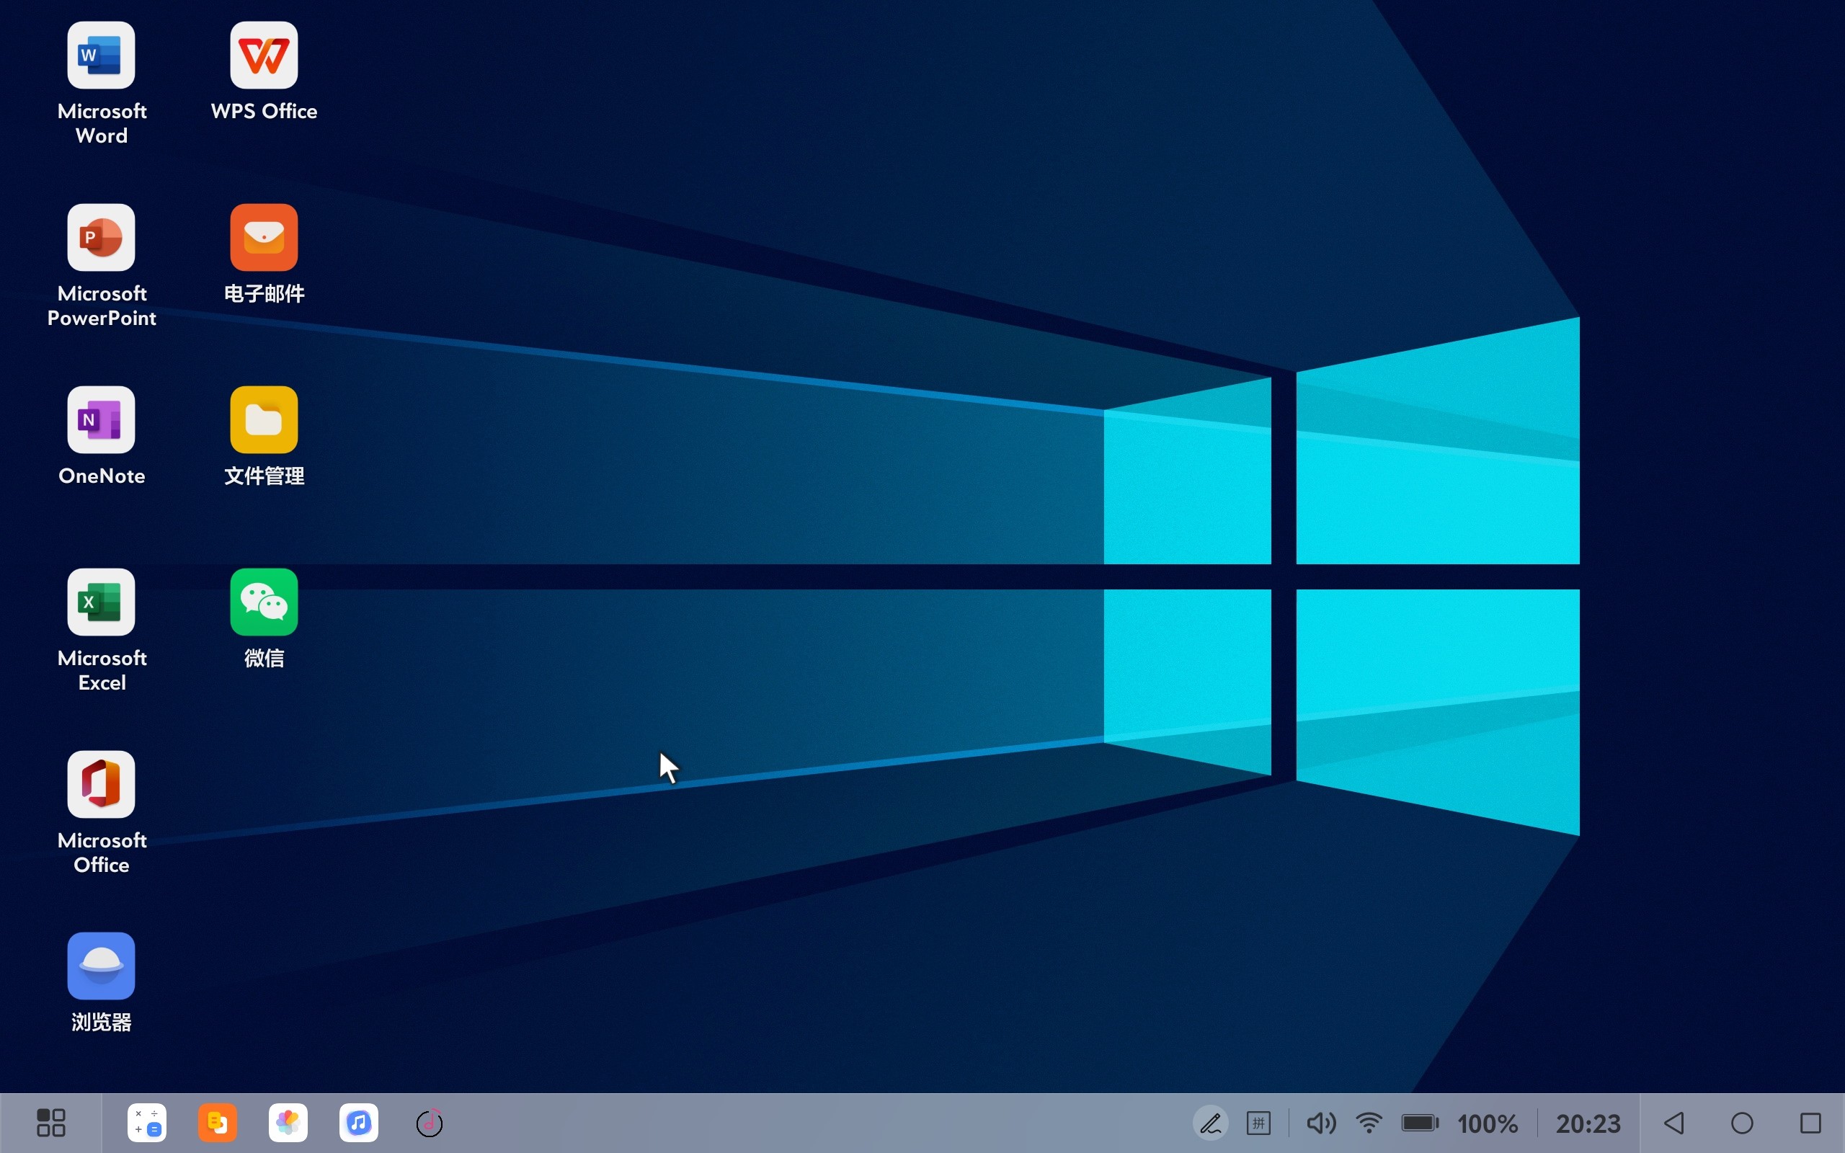The height and width of the screenshot is (1153, 1845).
Task: Open the Calculator app in the taskbar
Action: (147, 1123)
